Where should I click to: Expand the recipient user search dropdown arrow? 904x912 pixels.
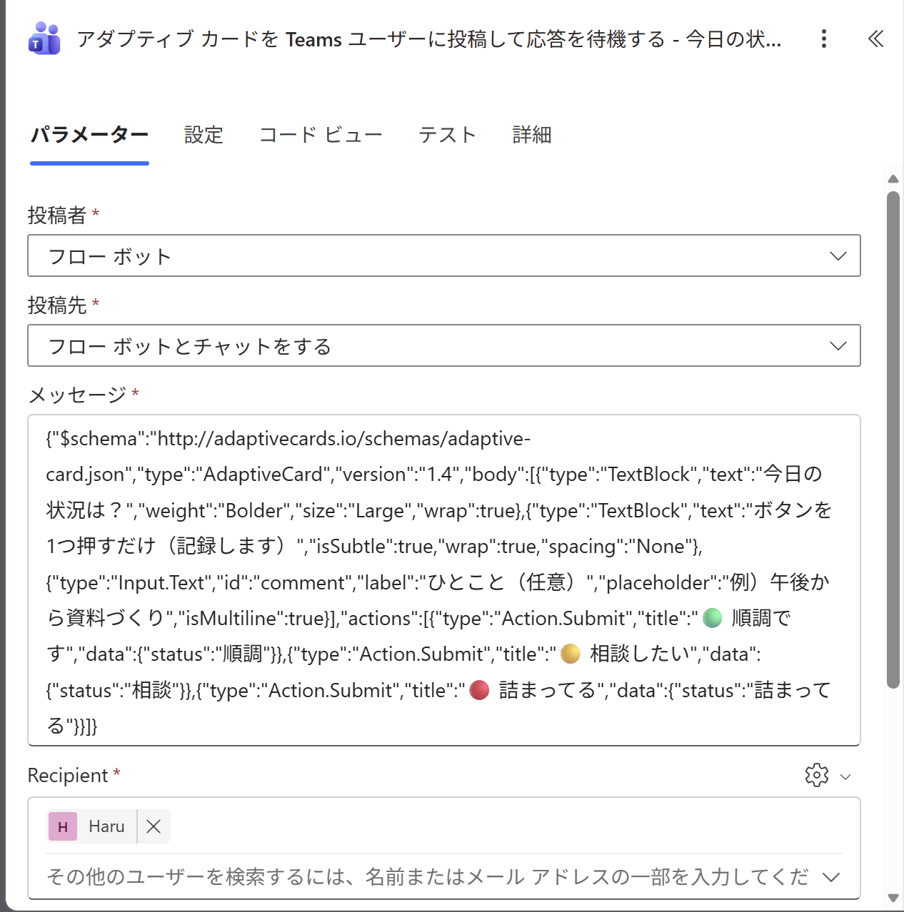tap(831, 876)
